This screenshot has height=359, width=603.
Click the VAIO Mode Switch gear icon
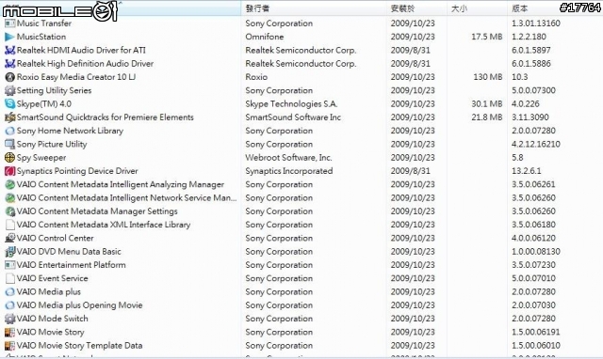[x=9, y=319]
